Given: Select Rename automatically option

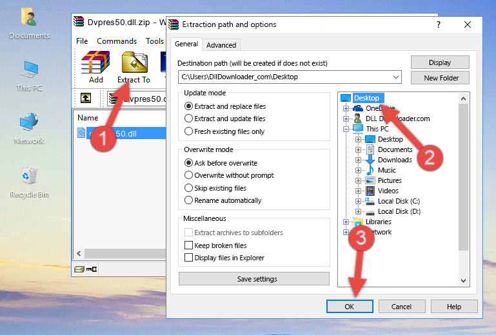Looking at the screenshot, I should 188,200.
